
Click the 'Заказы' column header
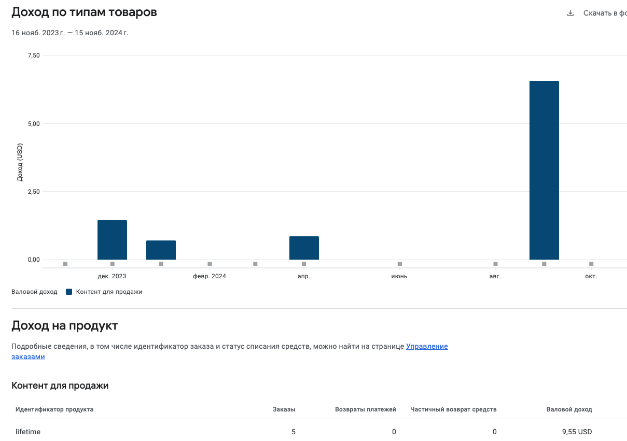(284, 409)
